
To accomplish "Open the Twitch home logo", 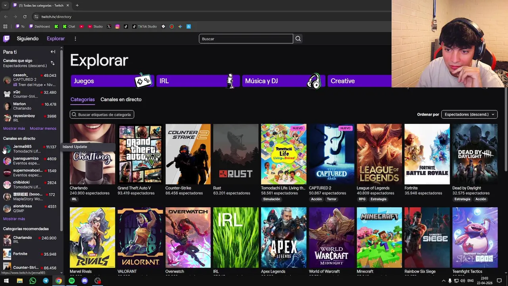I will (x=6, y=39).
